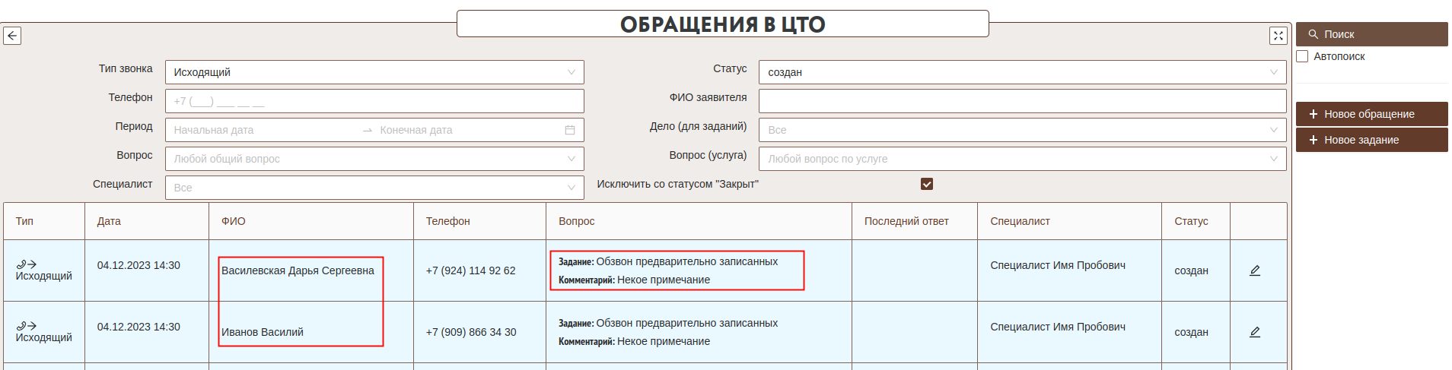This screenshot has height=370, width=1452.
Task: Click outgoing call icon in second row
Action: [x=27, y=326]
